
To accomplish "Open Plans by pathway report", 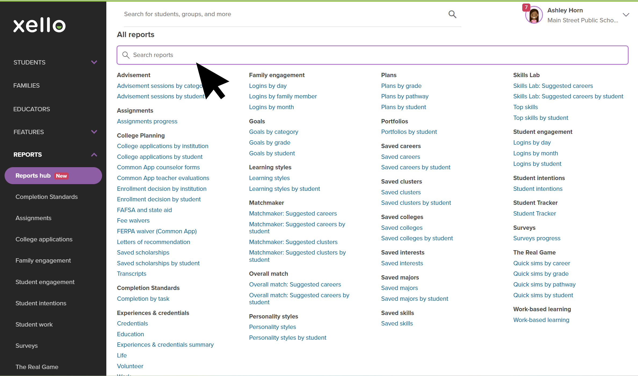I will (x=405, y=96).
